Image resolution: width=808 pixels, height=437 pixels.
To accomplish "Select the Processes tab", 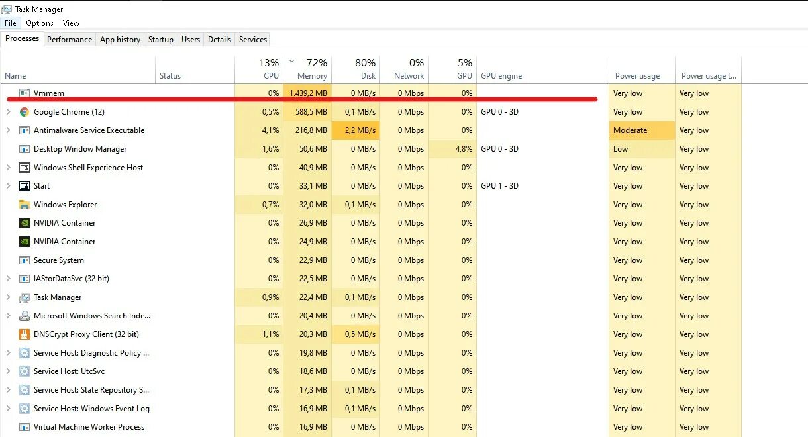I will (22, 38).
